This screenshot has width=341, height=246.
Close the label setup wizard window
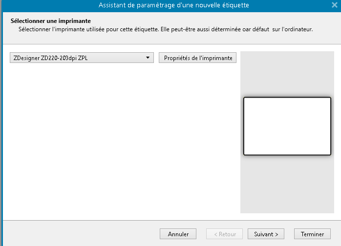point(334,5)
